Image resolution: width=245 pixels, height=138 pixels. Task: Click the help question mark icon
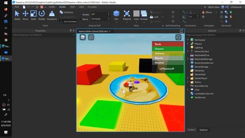point(223,7)
